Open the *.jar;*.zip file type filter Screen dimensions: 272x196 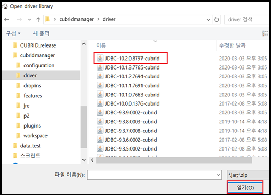point(248,175)
